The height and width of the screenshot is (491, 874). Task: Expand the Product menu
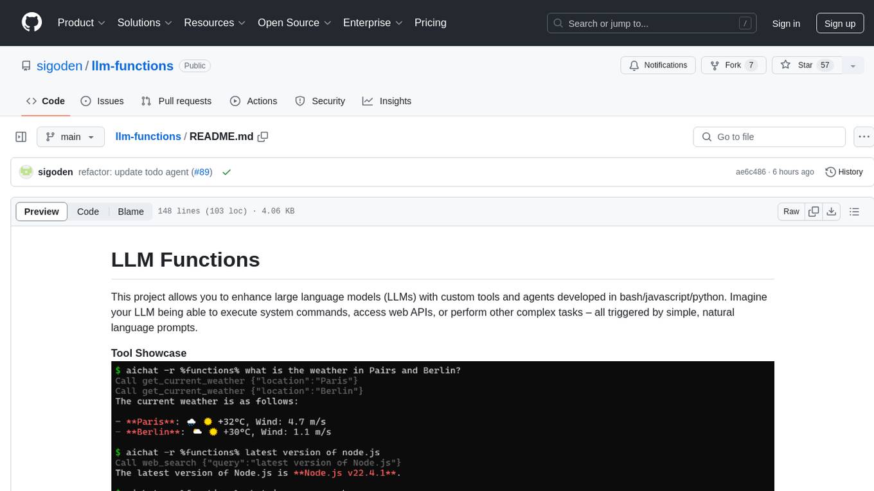coord(81,22)
